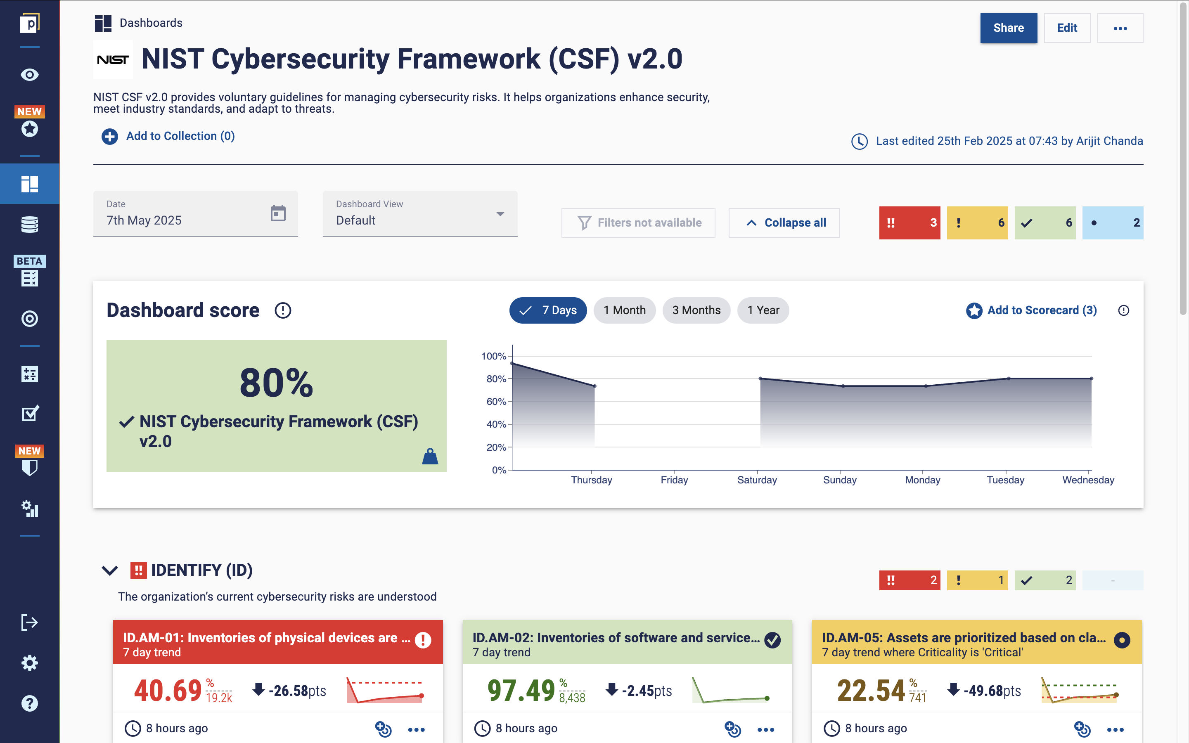This screenshot has height=743, width=1189.
Task: Click the calendar icon in Date field
Action: point(278,213)
